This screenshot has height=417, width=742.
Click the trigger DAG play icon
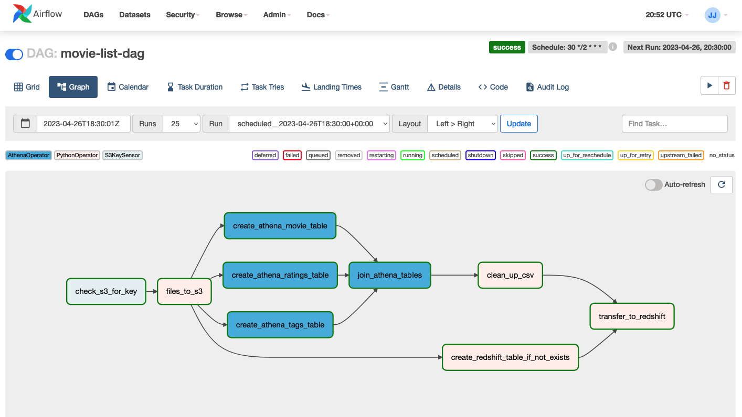pyautogui.click(x=709, y=85)
